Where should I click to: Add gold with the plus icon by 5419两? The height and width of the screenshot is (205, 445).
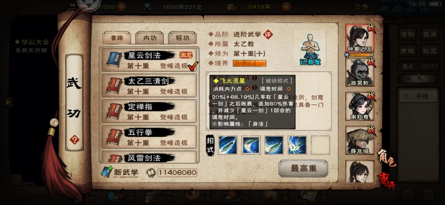(x=287, y=7)
